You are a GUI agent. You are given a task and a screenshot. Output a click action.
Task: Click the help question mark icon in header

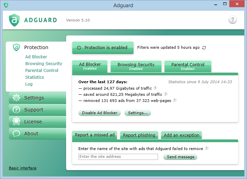pos(232,20)
